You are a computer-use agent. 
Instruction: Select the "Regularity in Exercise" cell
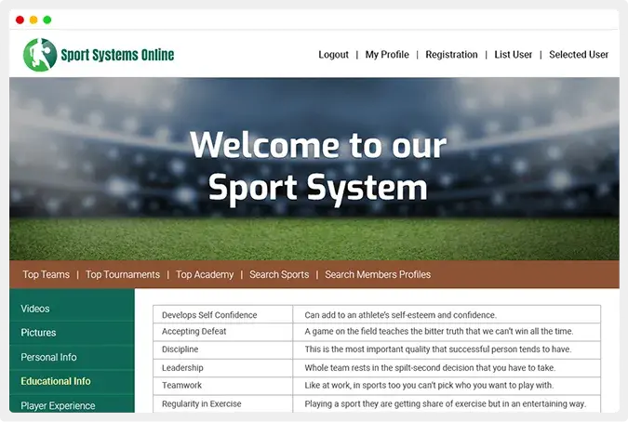222,403
